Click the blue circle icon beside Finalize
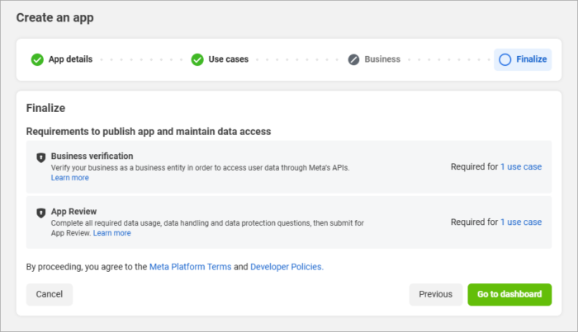Viewport: 578px width, 332px height. click(x=505, y=59)
